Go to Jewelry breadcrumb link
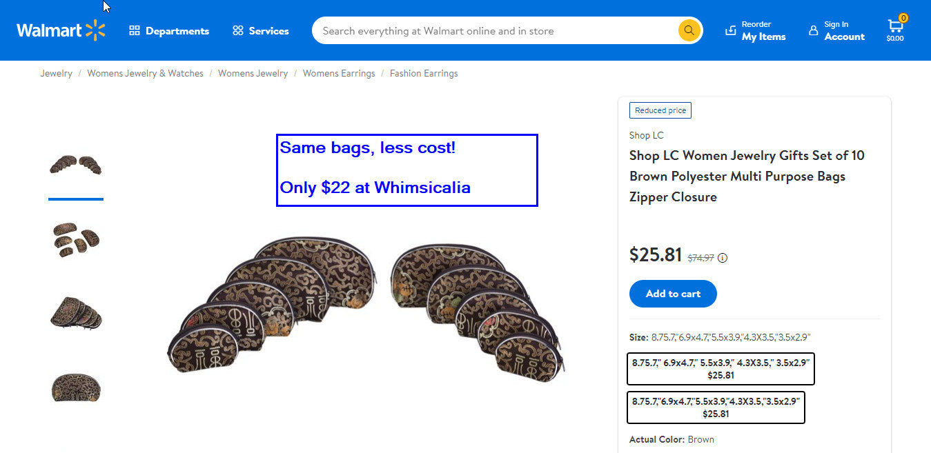 click(56, 73)
